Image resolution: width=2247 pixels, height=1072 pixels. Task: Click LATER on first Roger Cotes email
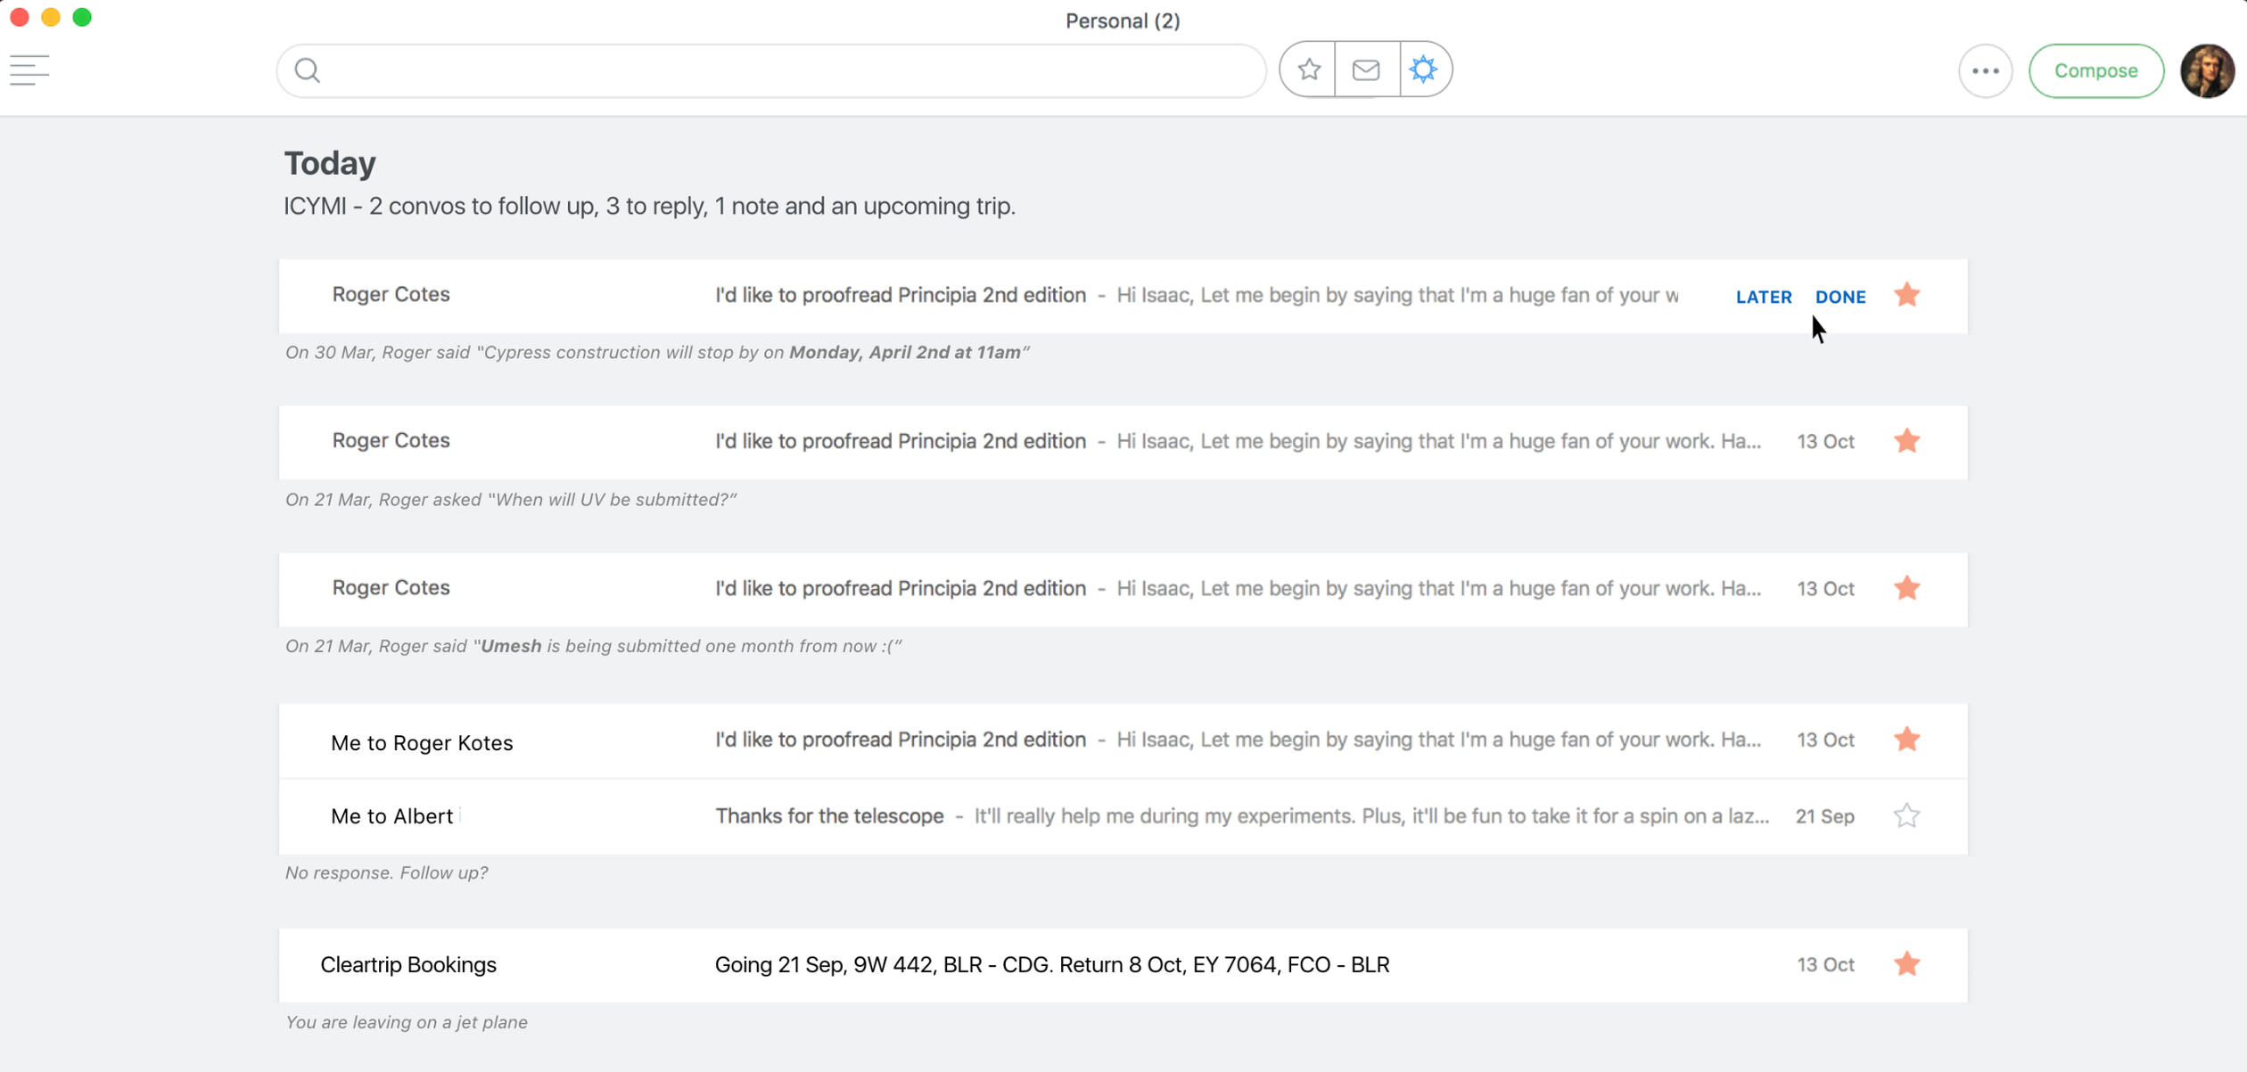tap(1763, 297)
